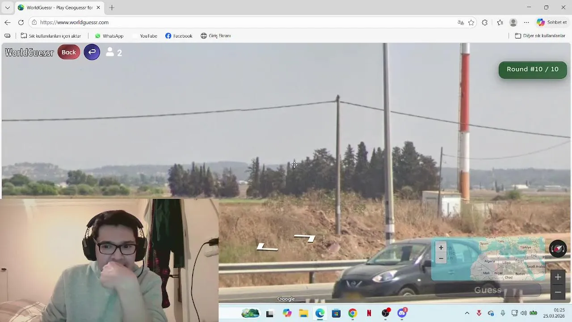Click the microphone tray icon
This screenshot has height=322, width=572.
point(503,314)
